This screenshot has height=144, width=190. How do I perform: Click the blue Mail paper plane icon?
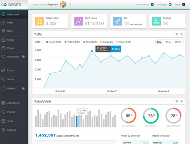point(117,21)
